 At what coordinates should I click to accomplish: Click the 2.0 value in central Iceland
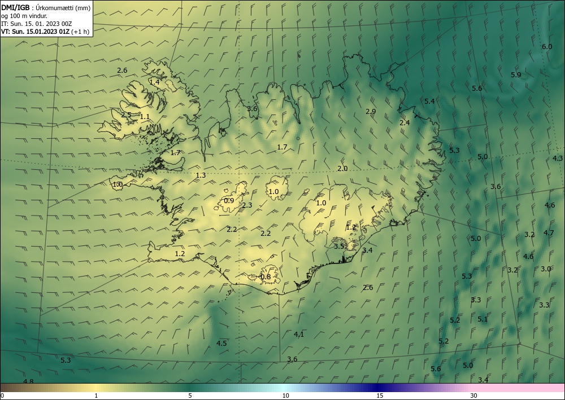point(342,168)
